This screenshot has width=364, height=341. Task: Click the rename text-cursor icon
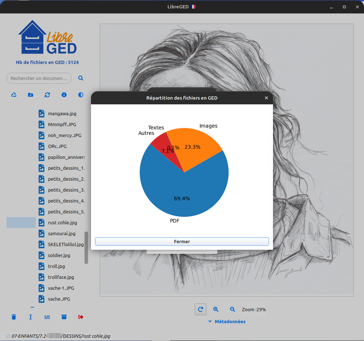point(31,317)
